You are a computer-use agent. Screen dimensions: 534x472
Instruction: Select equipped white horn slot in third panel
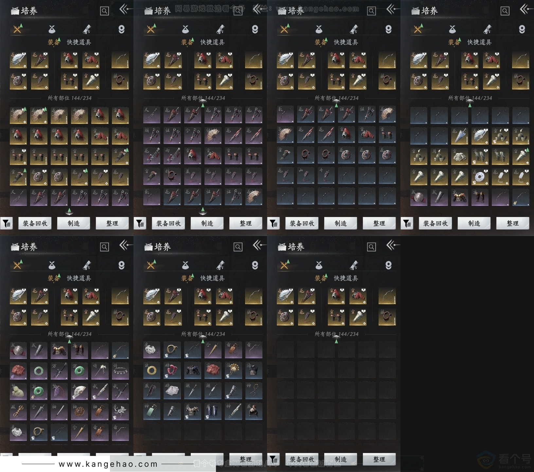click(358, 81)
